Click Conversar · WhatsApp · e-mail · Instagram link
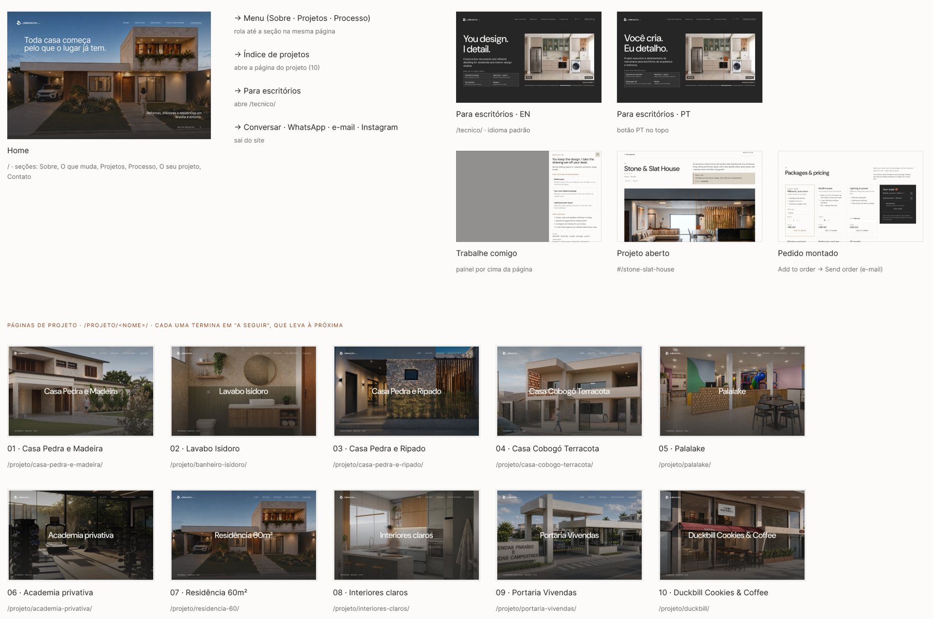Screen dimensions: 933x619 point(316,127)
